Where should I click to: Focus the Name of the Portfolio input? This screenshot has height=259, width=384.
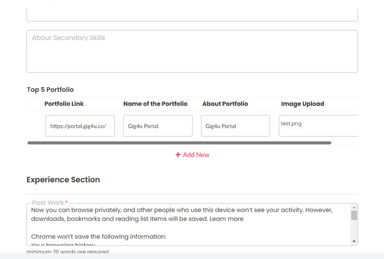(158, 126)
